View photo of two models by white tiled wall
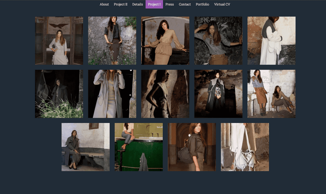Viewport: 326px width, 194px height. pyautogui.click(x=271, y=94)
